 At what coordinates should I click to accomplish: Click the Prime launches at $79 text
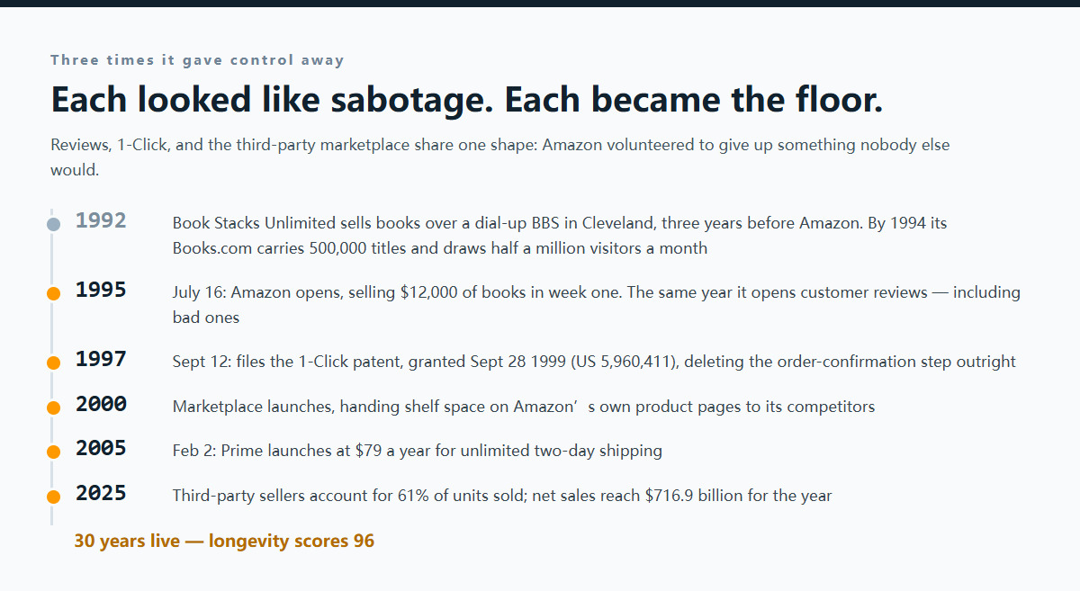[418, 451]
